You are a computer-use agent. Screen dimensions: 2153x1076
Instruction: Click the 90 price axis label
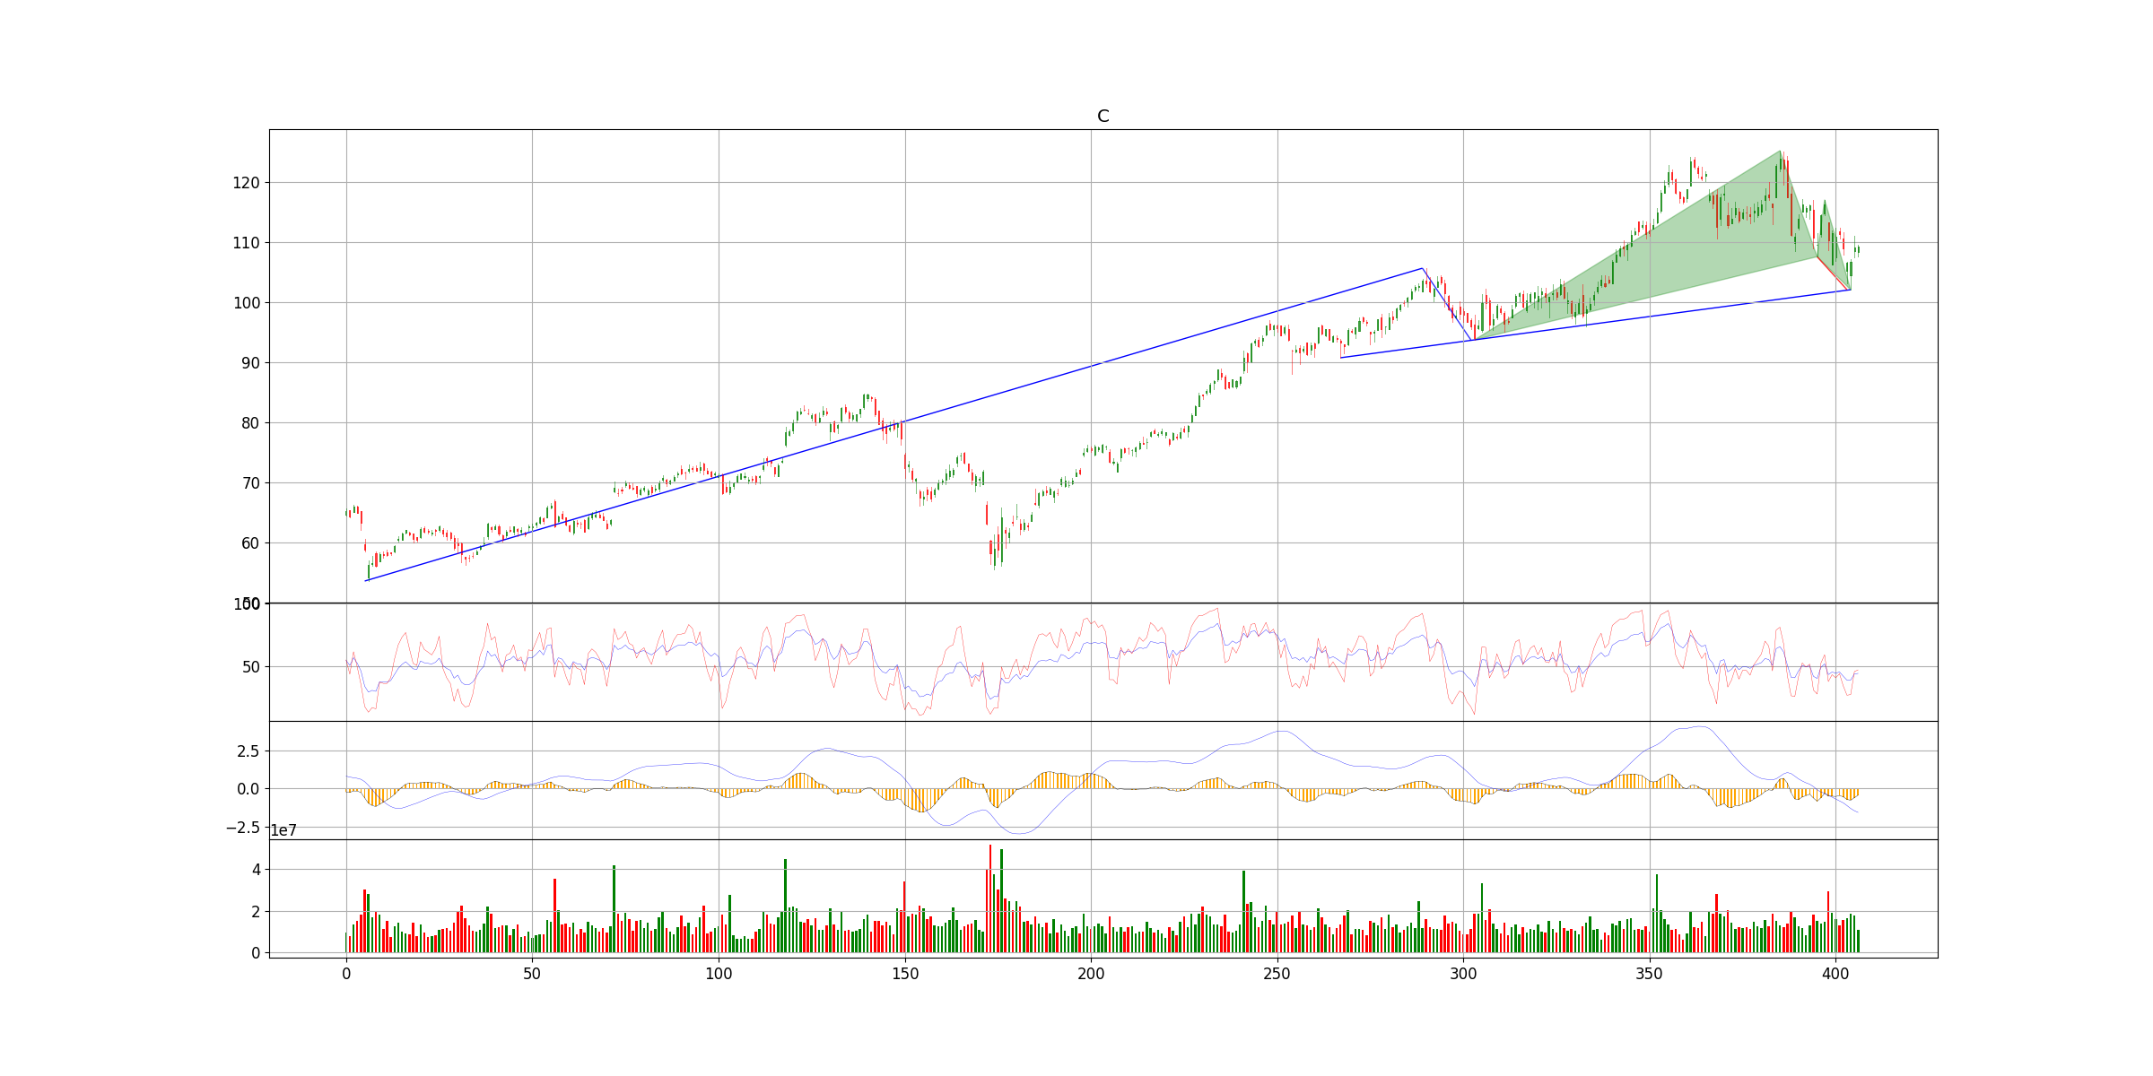click(x=249, y=363)
